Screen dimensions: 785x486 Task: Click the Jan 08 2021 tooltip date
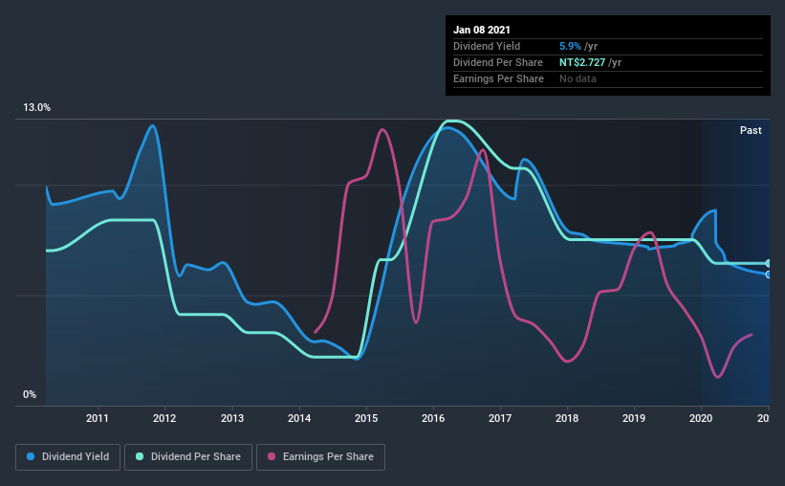(x=482, y=30)
